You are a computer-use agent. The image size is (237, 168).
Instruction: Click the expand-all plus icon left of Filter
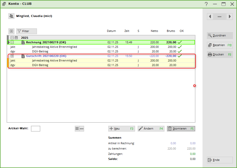click(11, 31)
